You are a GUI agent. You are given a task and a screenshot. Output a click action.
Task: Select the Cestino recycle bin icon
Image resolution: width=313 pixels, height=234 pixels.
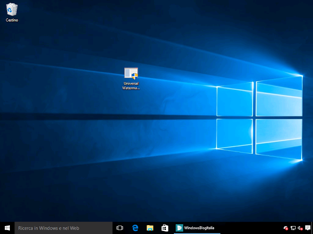(x=12, y=12)
